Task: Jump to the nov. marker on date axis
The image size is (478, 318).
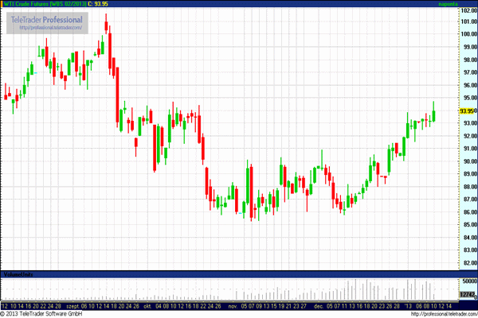Action: coord(233,304)
